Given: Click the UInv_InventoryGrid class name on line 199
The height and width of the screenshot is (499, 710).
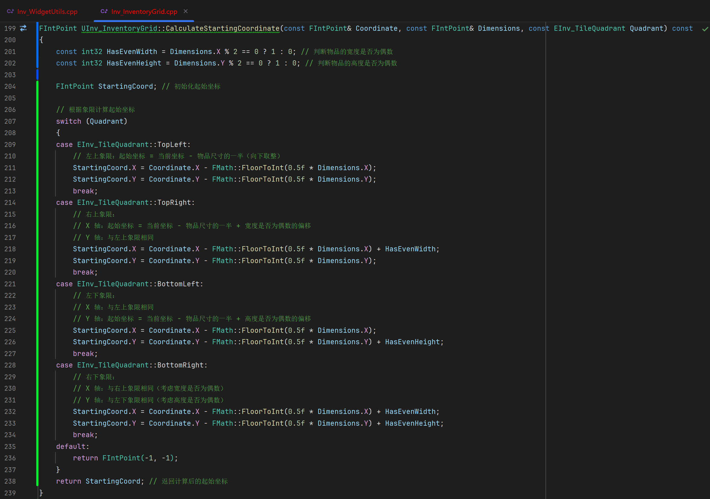Looking at the screenshot, I should tap(119, 28).
